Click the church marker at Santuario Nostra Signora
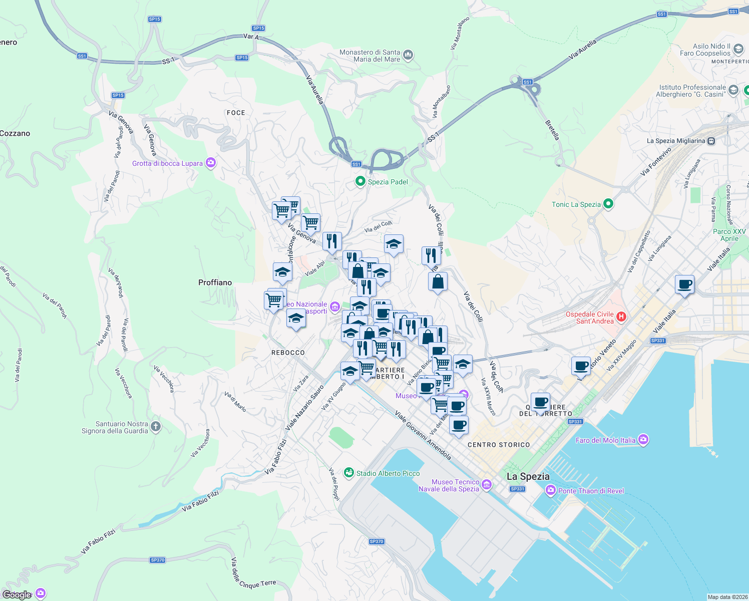Screen dimensions: 749x601 (155, 426)
